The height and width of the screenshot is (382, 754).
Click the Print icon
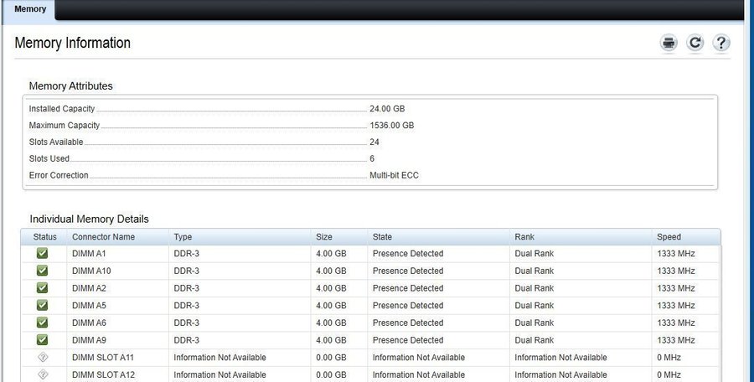pos(668,44)
